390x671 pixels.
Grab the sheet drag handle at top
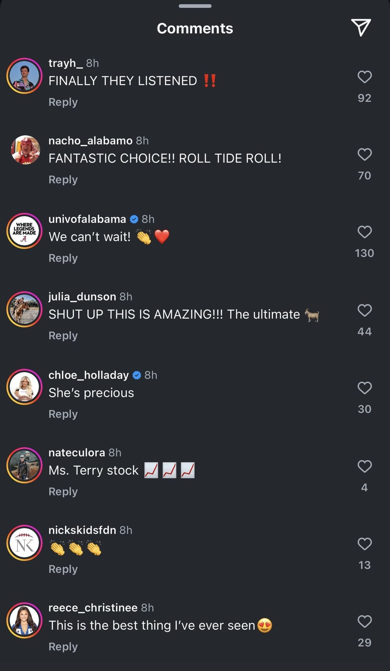(x=195, y=6)
